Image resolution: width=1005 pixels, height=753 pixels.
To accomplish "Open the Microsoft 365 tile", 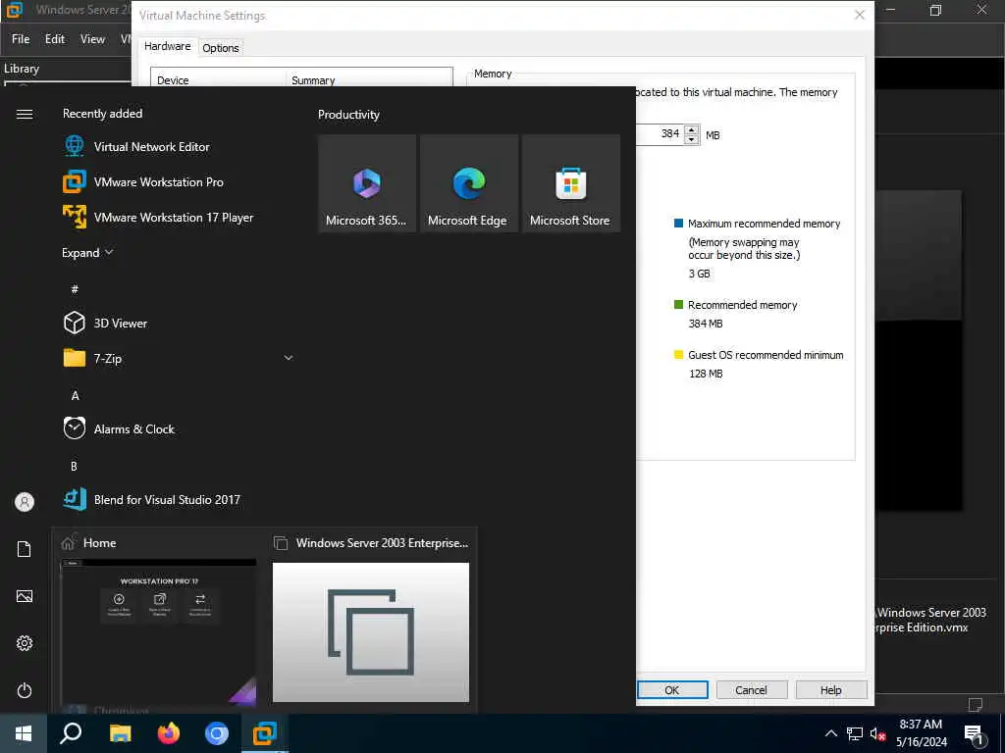I will point(367,183).
